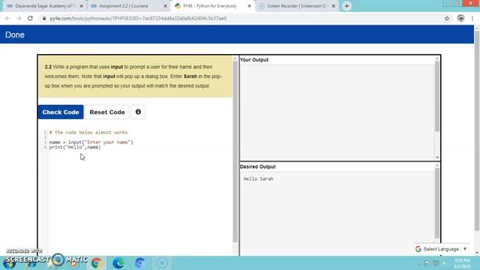Screen dimensions: 480x270
Task: Click the Your Output panel scrollbar thumb
Action: pyautogui.click(x=436, y=97)
